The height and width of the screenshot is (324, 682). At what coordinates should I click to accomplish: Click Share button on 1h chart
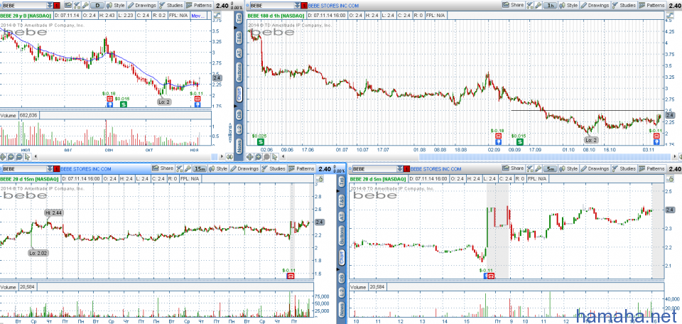tap(514, 5)
